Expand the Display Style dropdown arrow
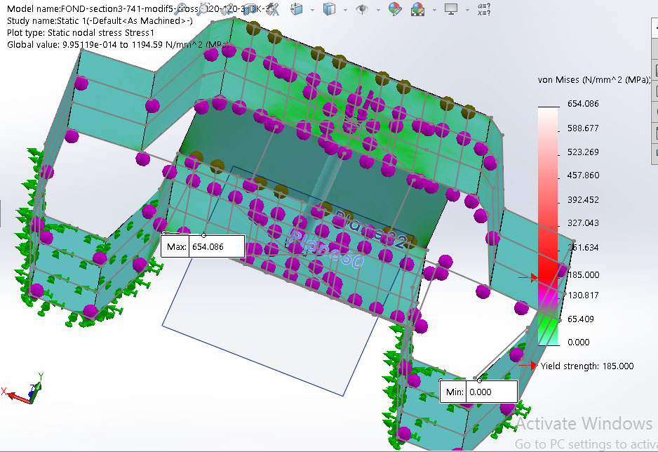Image resolution: width=658 pixels, height=452 pixels. pyautogui.click(x=344, y=10)
